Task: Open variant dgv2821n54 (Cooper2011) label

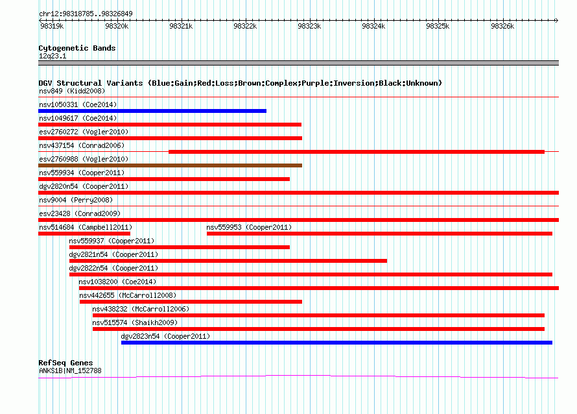Action: pos(113,254)
